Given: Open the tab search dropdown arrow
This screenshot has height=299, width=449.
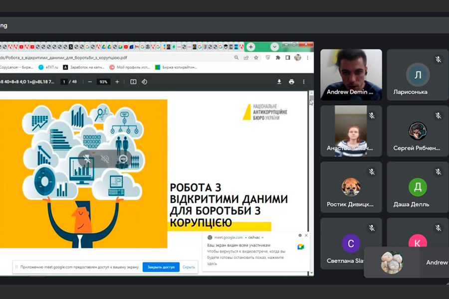Looking at the screenshot, I should click(274, 47).
